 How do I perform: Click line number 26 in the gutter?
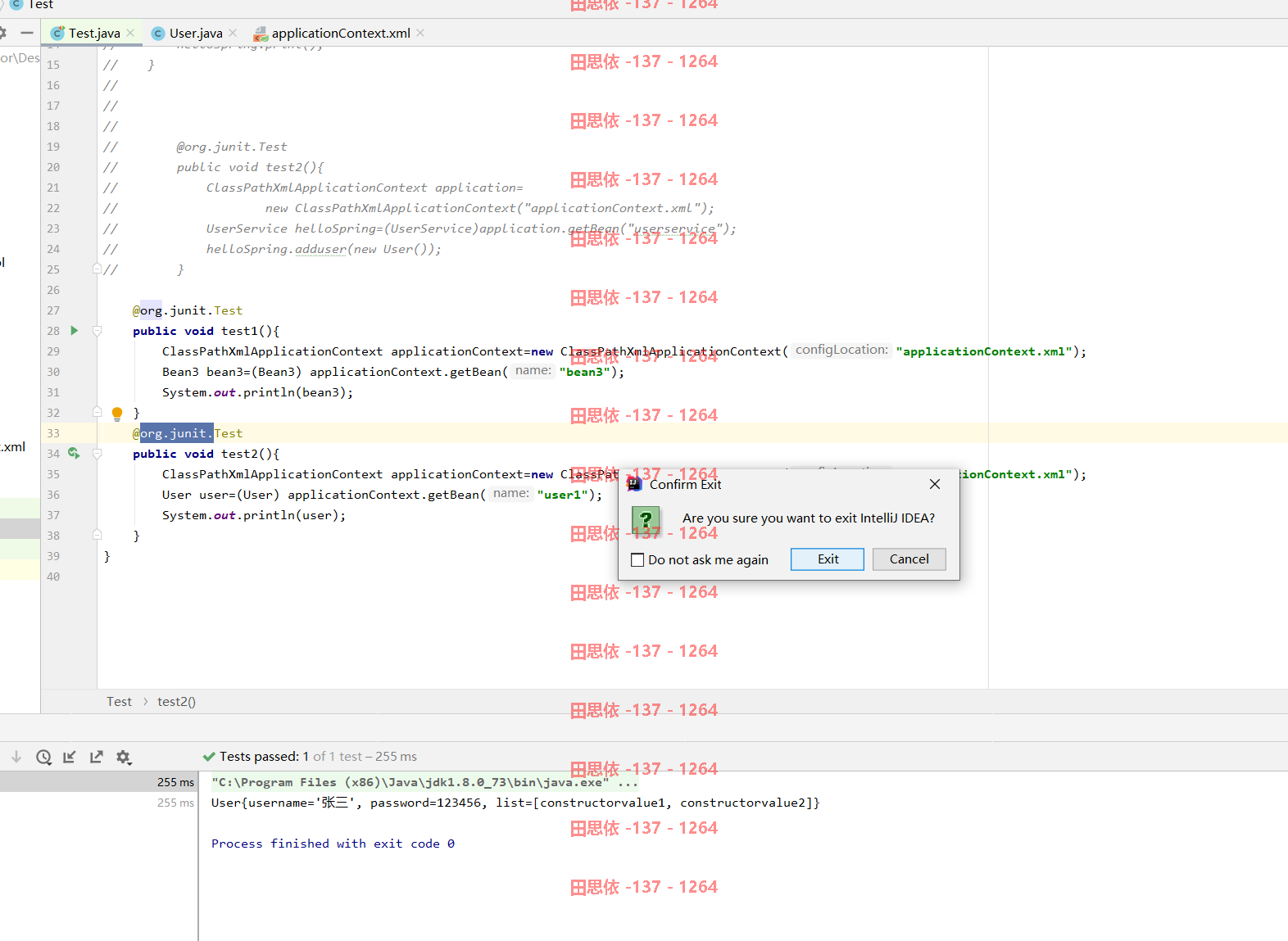[53, 290]
